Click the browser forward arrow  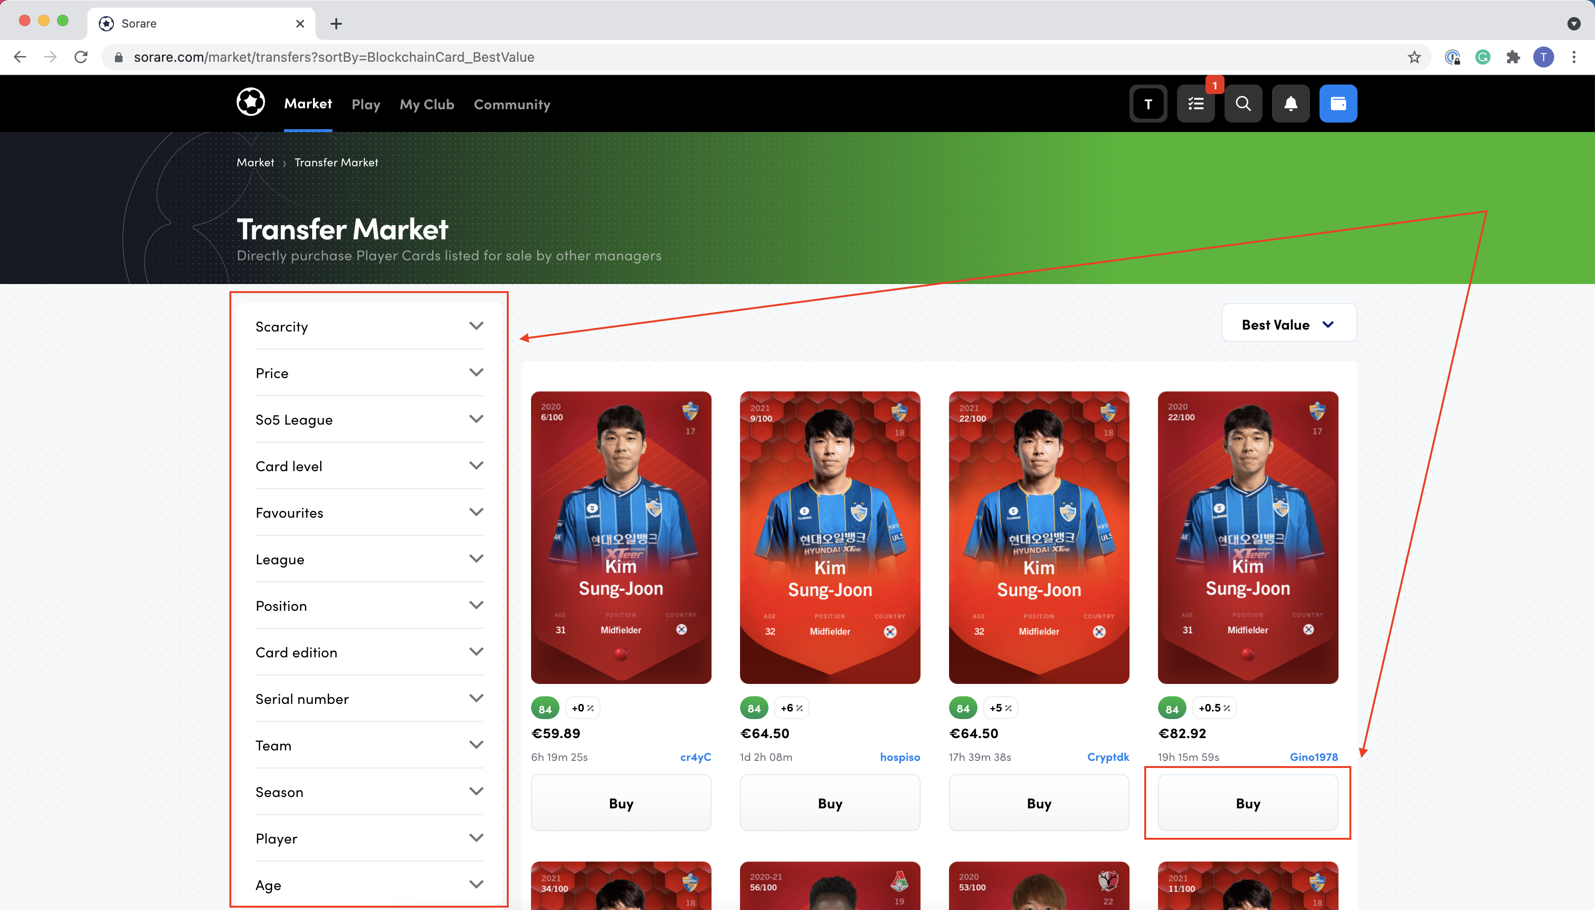51,57
